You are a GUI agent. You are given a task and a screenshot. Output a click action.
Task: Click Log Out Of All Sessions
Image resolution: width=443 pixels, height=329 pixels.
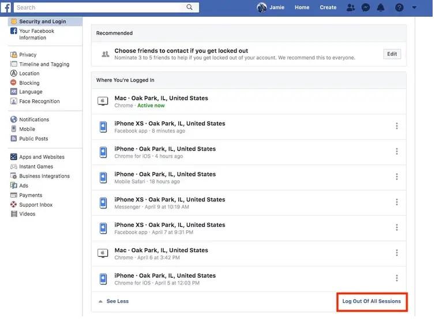(371, 301)
